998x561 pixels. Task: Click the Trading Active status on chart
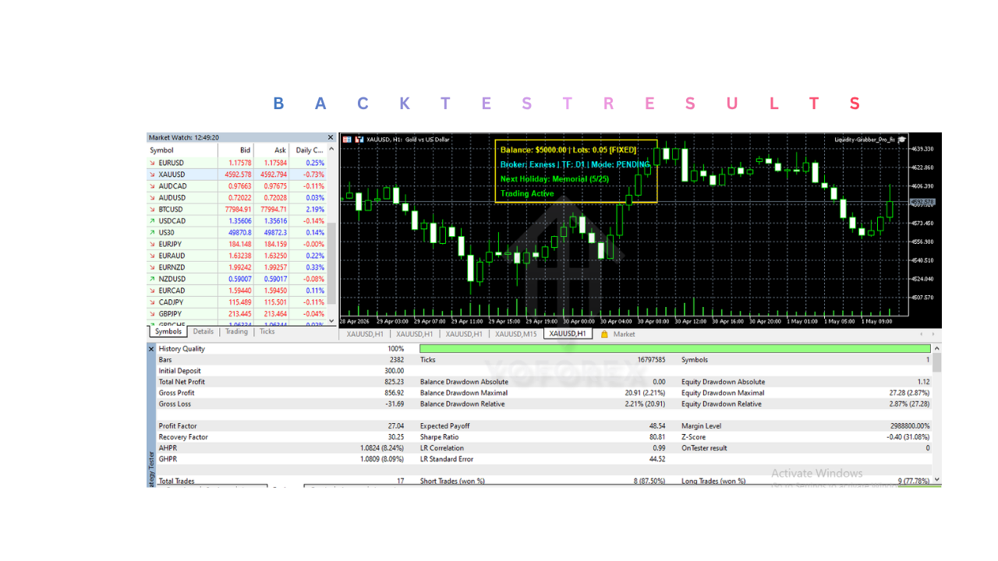click(x=527, y=193)
